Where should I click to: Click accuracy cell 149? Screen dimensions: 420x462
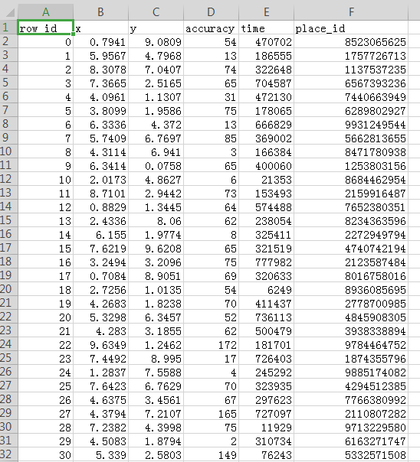pyautogui.click(x=211, y=455)
